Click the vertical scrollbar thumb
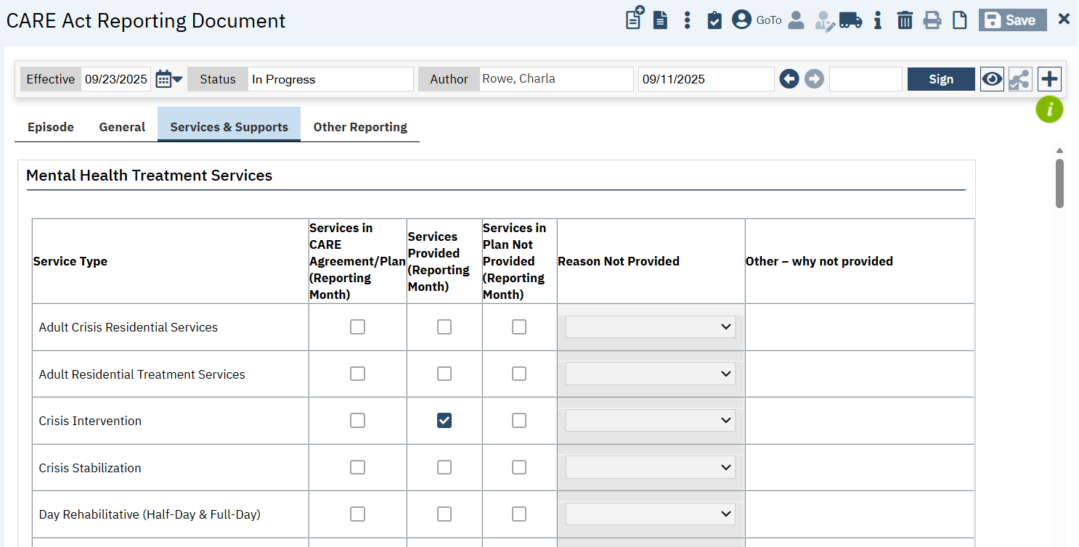 (1059, 184)
